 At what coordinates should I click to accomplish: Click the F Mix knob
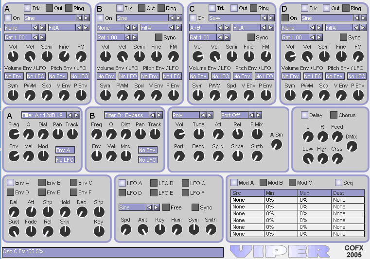click(257, 134)
